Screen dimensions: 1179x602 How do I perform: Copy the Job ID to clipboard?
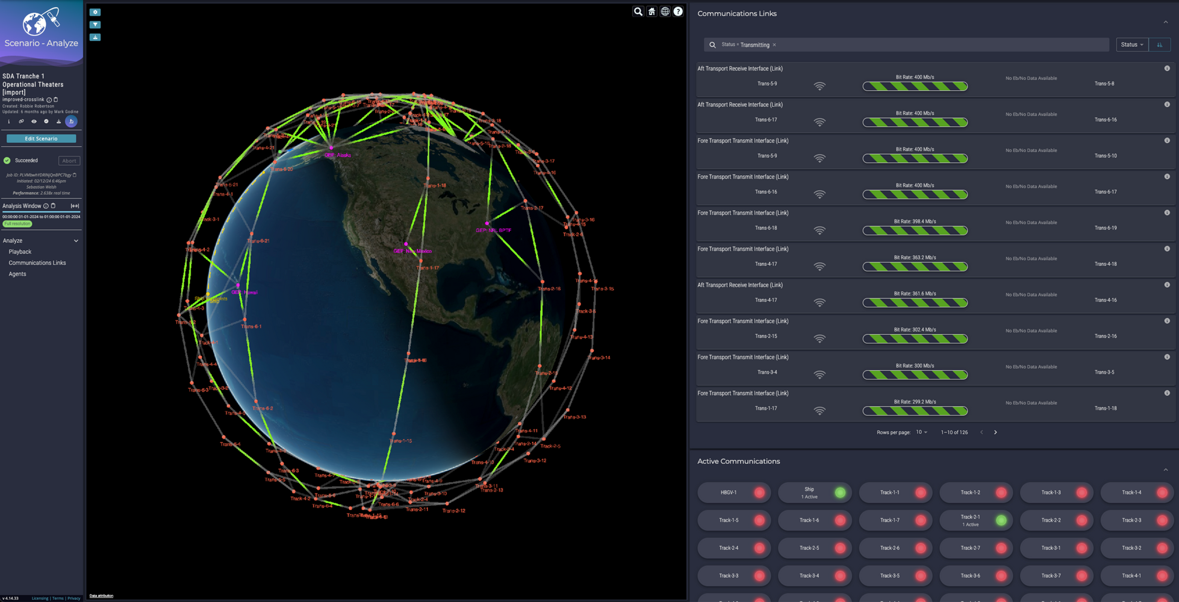coord(75,175)
